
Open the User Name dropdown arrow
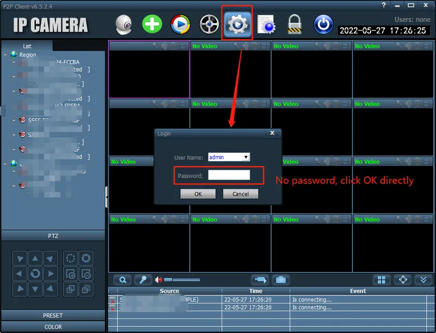(x=246, y=157)
